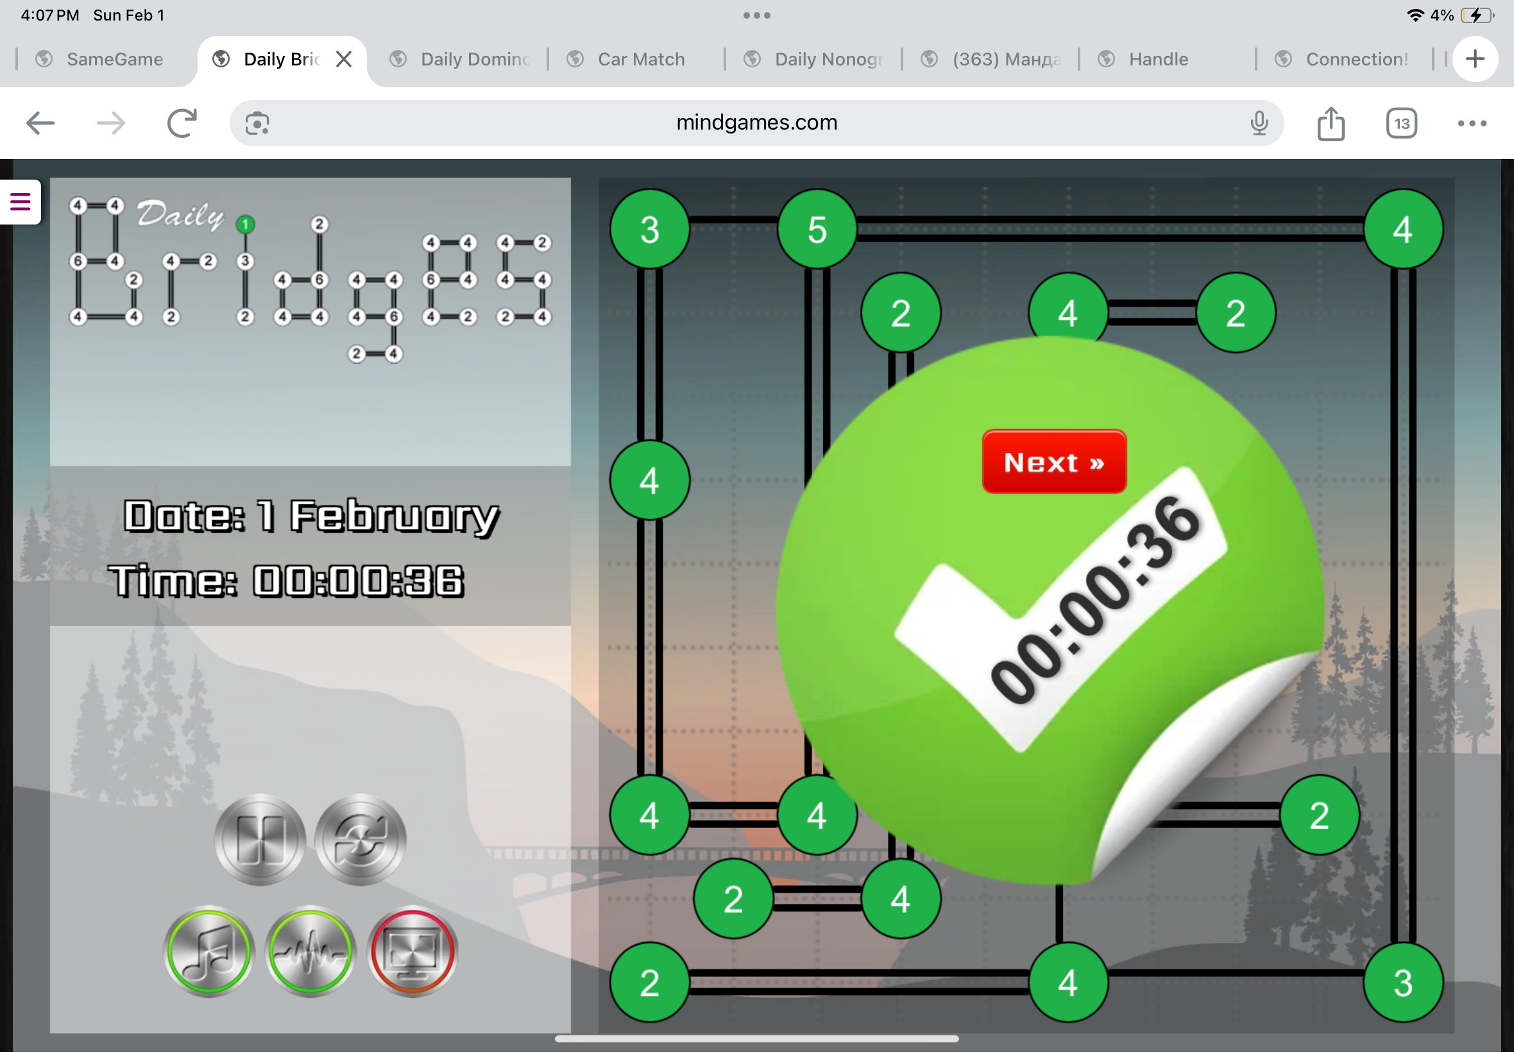Go back to previous page

pyautogui.click(x=40, y=123)
